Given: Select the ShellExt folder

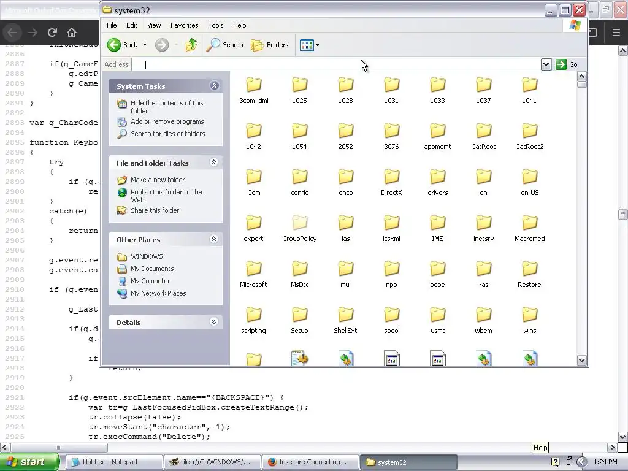Looking at the screenshot, I should pyautogui.click(x=346, y=321).
